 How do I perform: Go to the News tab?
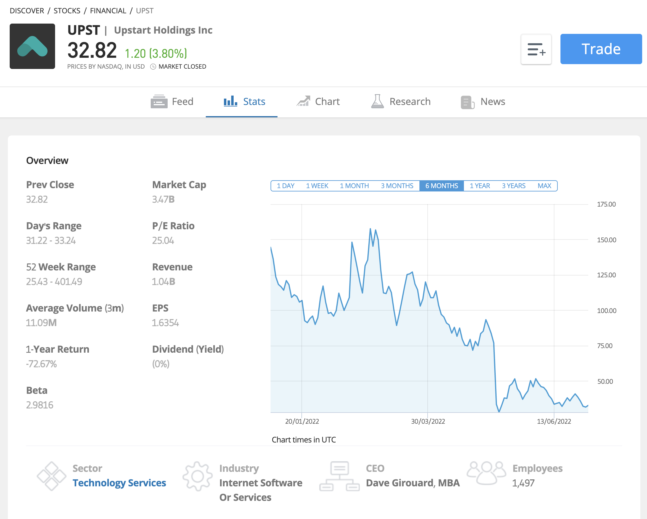[x=483, y=102]
